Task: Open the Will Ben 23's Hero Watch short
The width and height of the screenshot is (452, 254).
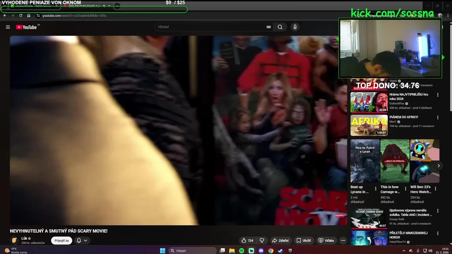Action: pos(425,161)
